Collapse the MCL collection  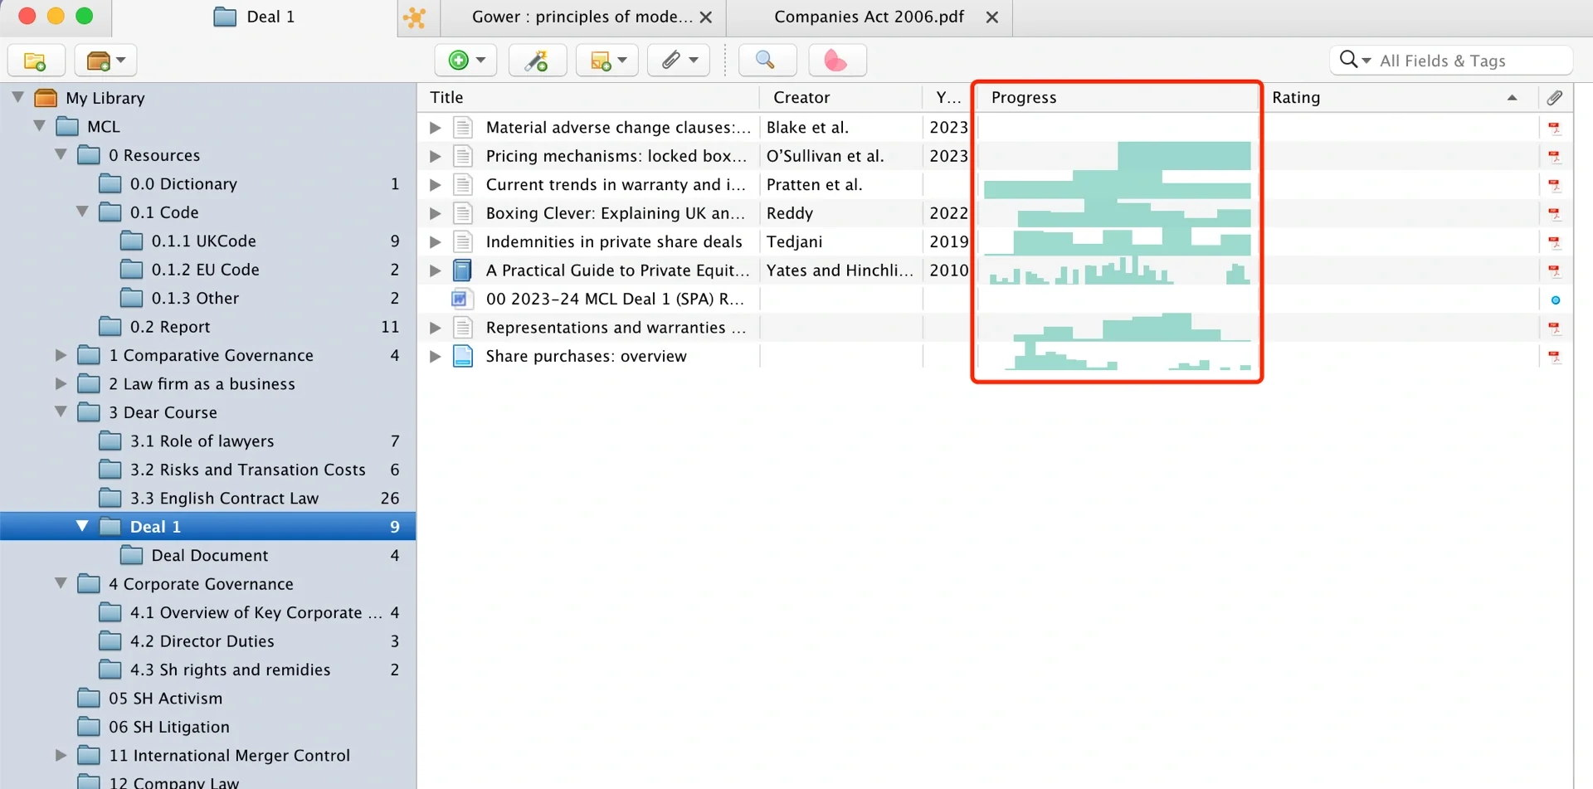[x=40, y=126]
